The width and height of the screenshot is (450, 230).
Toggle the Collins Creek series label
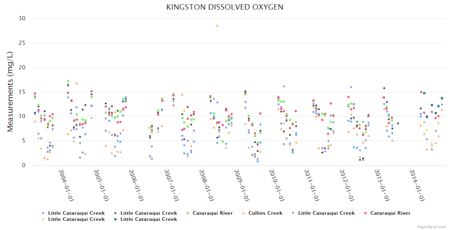[x=265, y=213]
